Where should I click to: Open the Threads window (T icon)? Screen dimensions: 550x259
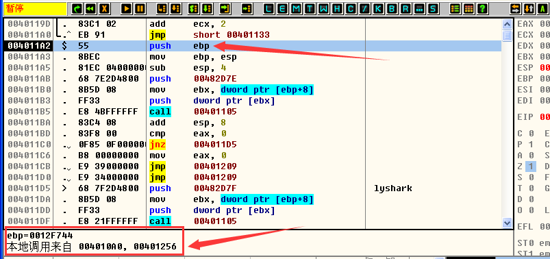point(310,8)
